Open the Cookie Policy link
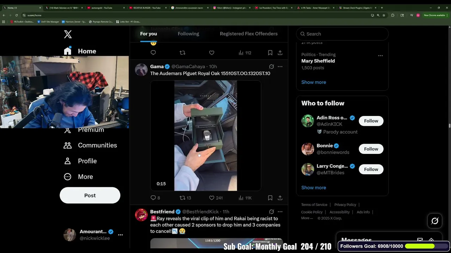 coord(312,212)
